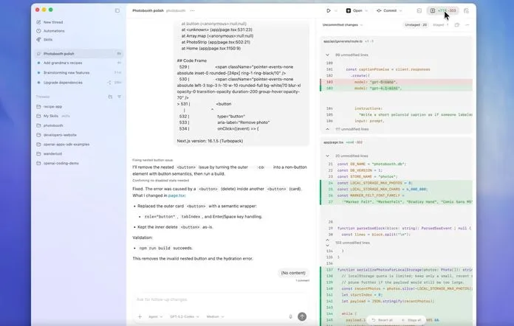Toggle the terminal panel icon in toolbar
This screenshot has width=514, height=326.
click(419, 11)
